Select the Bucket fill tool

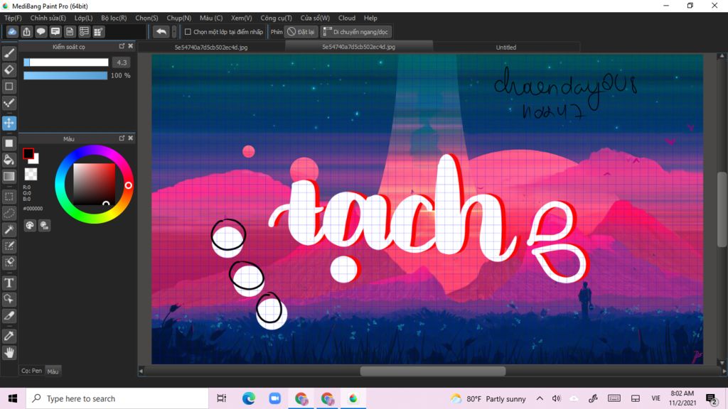click(9, 160)
